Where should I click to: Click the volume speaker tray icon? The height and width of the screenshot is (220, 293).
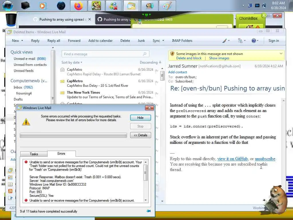(x=264, y=6)
